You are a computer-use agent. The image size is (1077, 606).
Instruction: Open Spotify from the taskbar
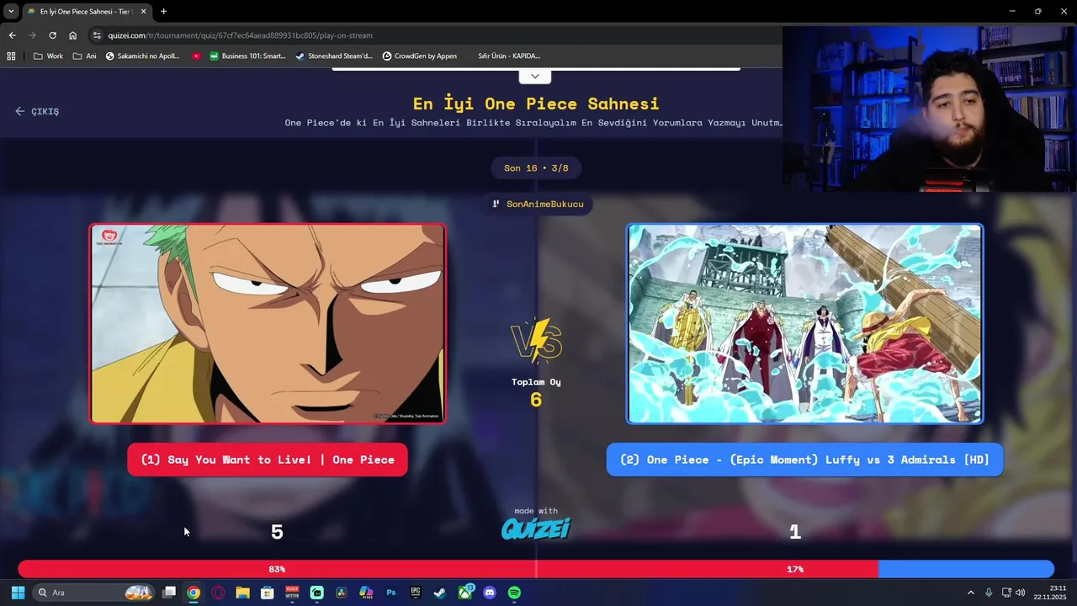[514, 593]
